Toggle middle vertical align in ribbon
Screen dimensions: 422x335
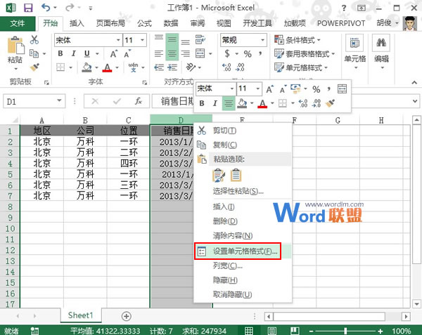(x=172, y=40)
